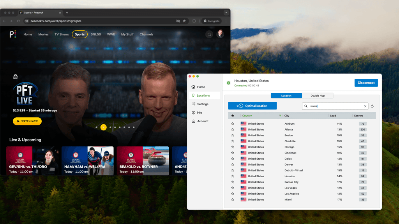
Task: Click the Peacock logo in the browser
Action: (12, 34)
